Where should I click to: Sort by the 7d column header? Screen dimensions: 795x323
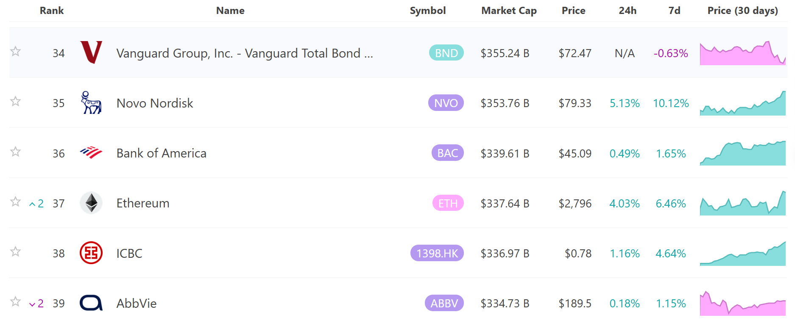pyautogui.click(x=674, y=11)
